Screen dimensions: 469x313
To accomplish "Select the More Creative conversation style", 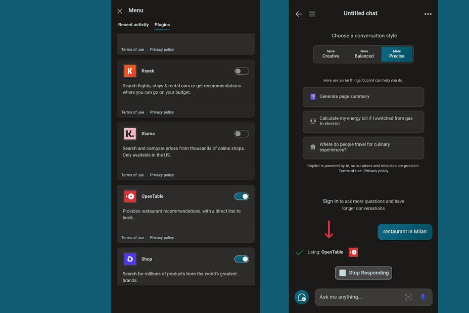I will tap(331, 54).
